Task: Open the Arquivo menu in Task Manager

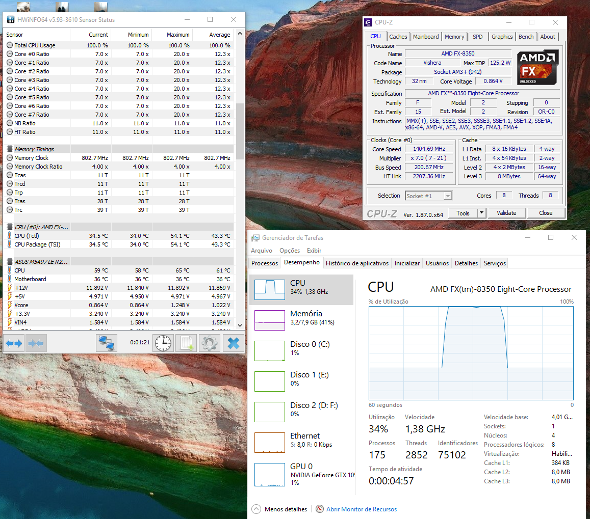Action: [x=262, y=251]
